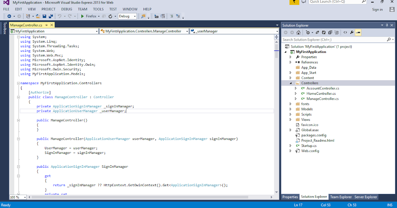Toggle the Collapse All icon in Solution Explorer
The height and width of the screenshot is (208, 397).
click(x=330, y=32)
